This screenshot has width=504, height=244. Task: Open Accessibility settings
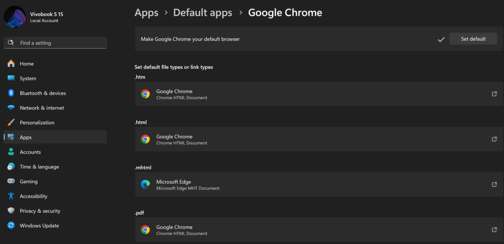click(x=55, y=196)
